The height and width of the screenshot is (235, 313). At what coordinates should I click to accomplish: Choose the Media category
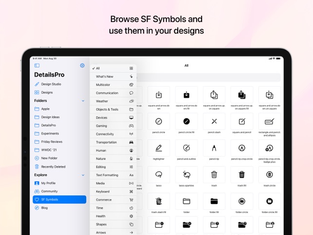tap(113, 183)
